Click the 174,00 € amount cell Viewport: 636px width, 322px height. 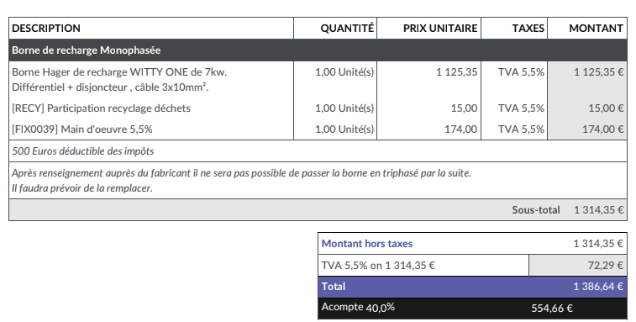tap(587, 129)
